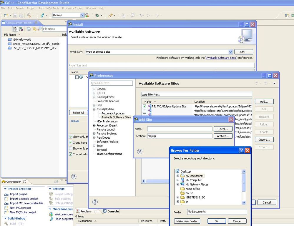The height and width of the screenshot is (226, 294).
Task: Click the help question mark in Preferences dialog
Action: coord(95,202)
